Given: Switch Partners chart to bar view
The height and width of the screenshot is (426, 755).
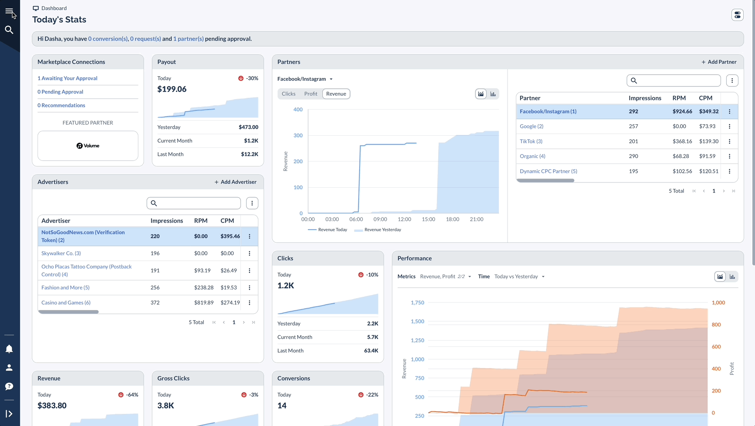Looking at the screenshot, I should coord(493,94).
